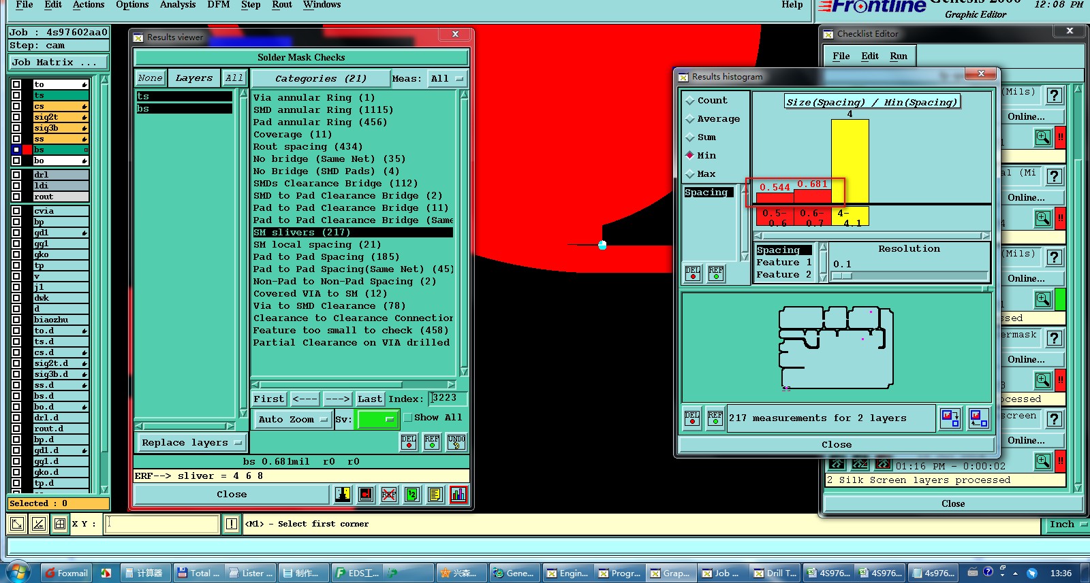Viewport: 1090px width, 583px height.
Task: Click magnifier icon next to green status indicator
Action: coord(1043,299)
